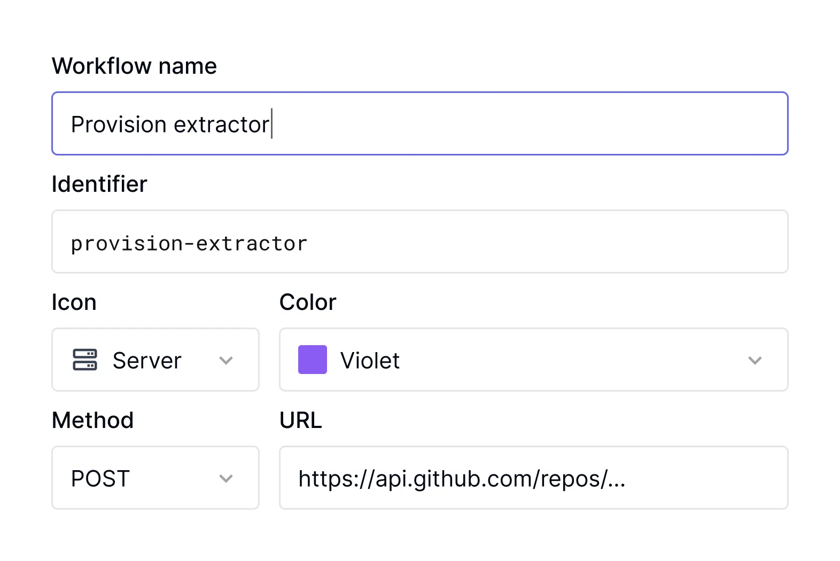The width and height of the screenshot is (840, 561).
Task: Click the Identifier label
Action: coord(99,184)
